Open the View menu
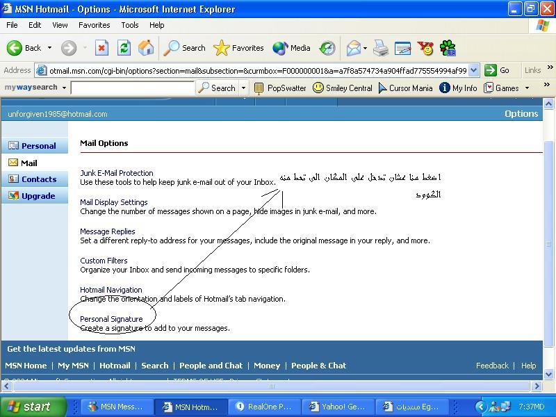 coord(60,25)
